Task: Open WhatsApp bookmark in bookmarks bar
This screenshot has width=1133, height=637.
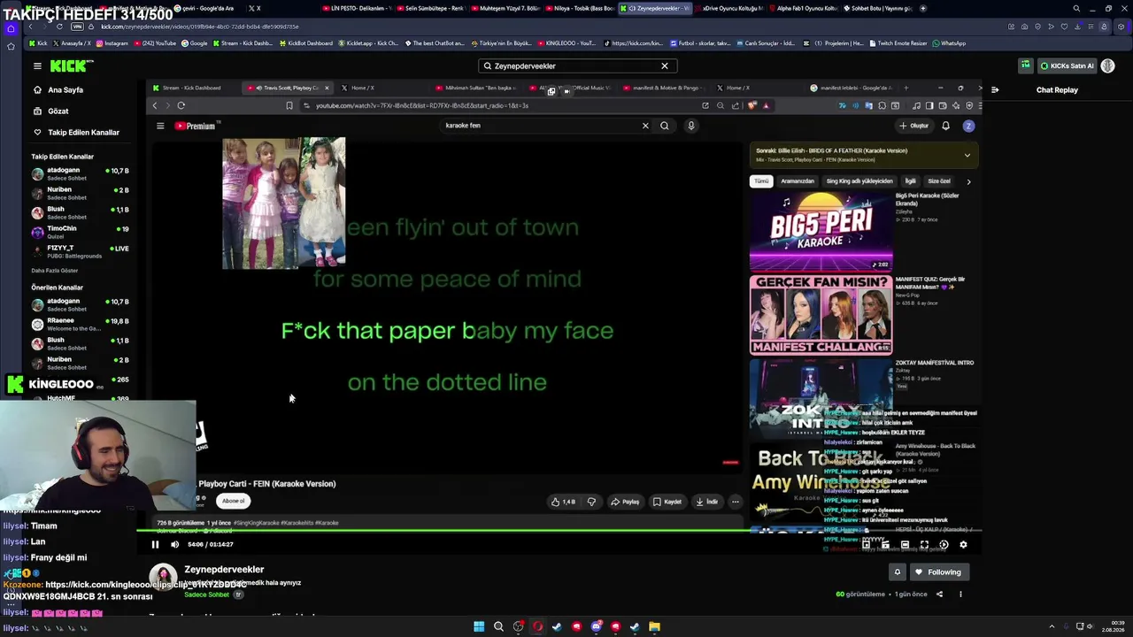Action: click(x=949, y=43)
